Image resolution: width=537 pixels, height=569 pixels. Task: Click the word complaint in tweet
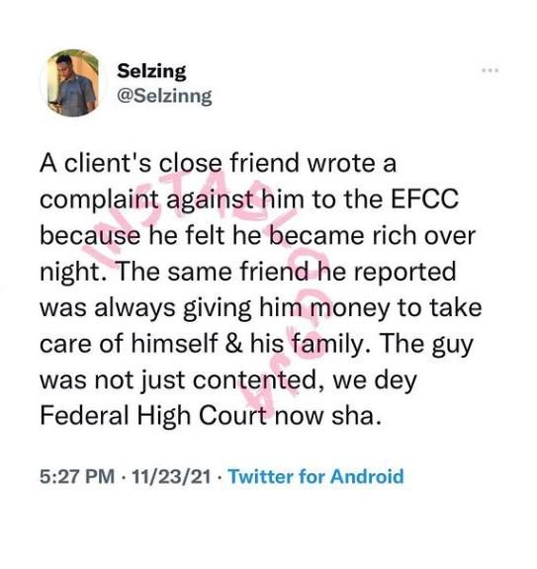99,201
